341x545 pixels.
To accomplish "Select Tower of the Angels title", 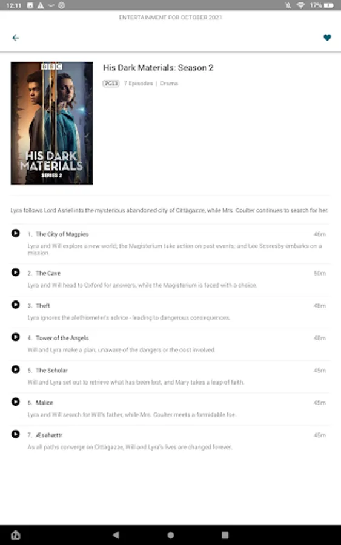I will point(62,338).
